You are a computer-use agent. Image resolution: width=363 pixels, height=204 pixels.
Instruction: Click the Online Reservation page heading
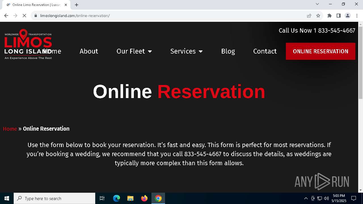point(179,92)
